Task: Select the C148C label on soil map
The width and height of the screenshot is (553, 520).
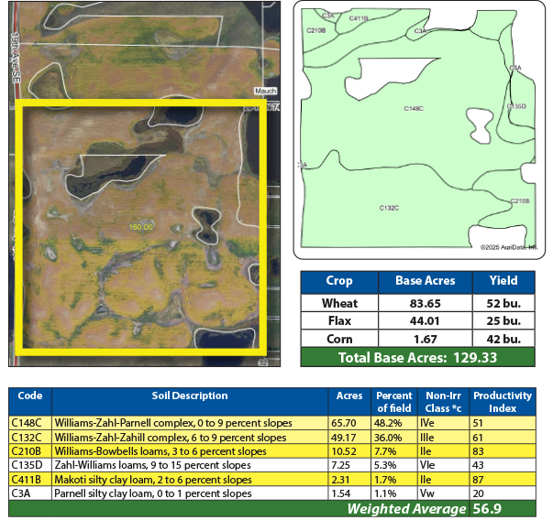Action: point(414,108)
